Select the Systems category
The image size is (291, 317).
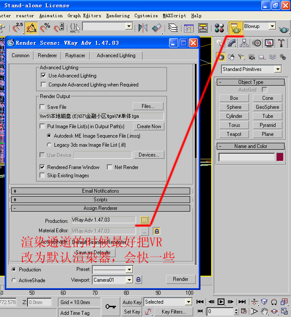coord(283,57)
